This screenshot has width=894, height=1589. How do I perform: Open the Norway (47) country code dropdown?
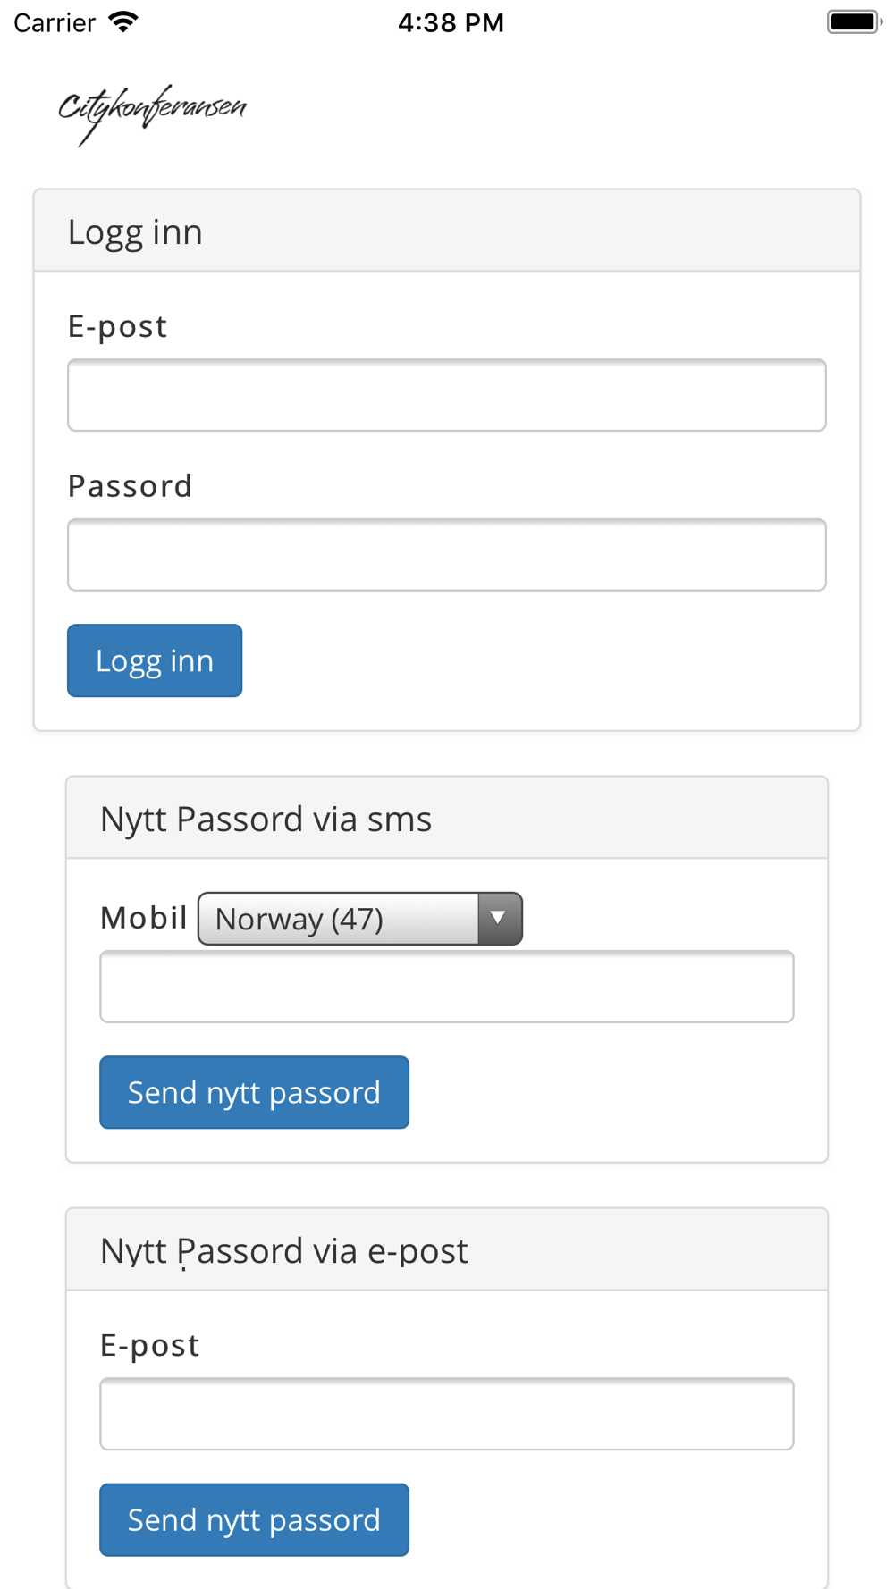[x=359, y=918]
